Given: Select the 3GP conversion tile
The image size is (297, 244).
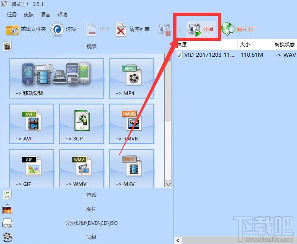Looking at the screenshot, I should [x=81, y=124].
